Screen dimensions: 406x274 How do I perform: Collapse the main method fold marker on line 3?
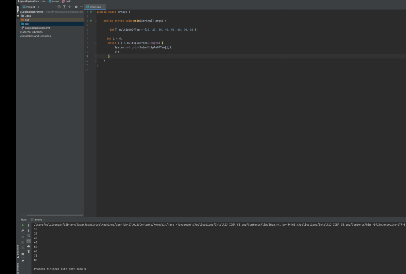[96, 21]
